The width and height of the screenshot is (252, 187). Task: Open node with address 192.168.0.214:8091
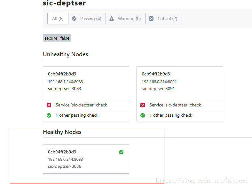(180, 83)
